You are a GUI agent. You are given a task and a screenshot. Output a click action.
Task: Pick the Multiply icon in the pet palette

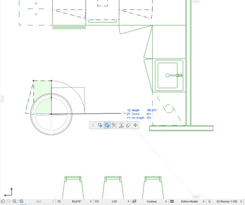128,125
